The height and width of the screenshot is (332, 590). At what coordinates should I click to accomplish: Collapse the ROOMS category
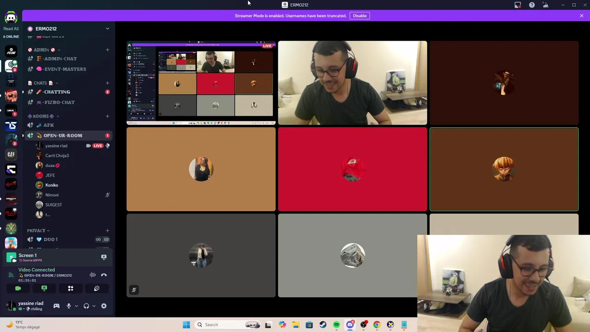pyautogui.click(x=43, y=116)
